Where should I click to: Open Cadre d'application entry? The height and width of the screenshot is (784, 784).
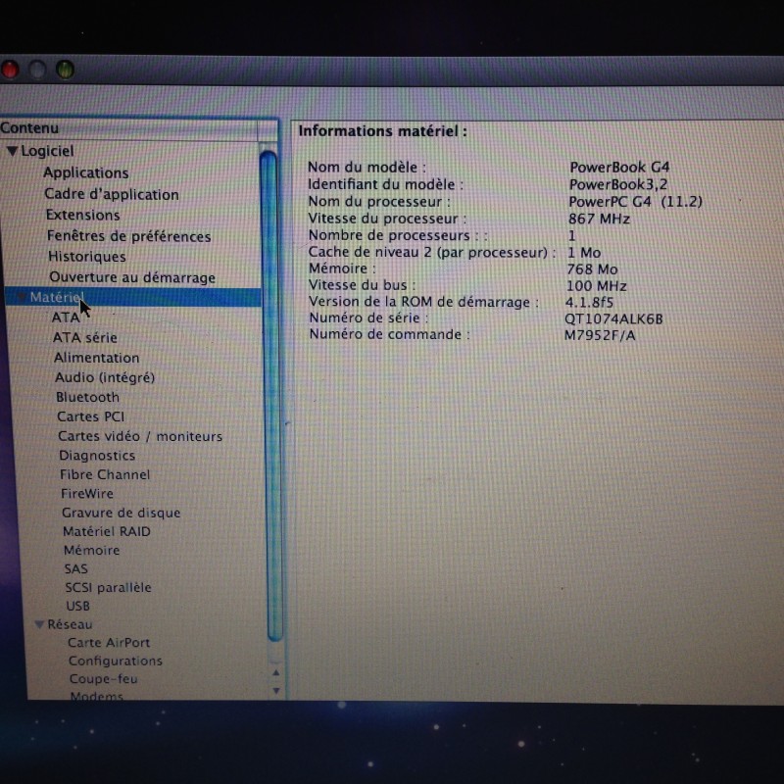coord(112,194)
